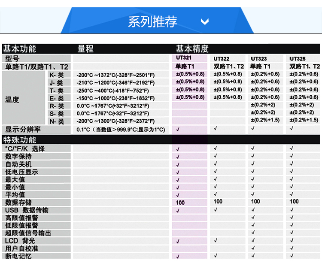Click the 基本精度 column heading
The image size is (322, 263).
coord(192,48)
